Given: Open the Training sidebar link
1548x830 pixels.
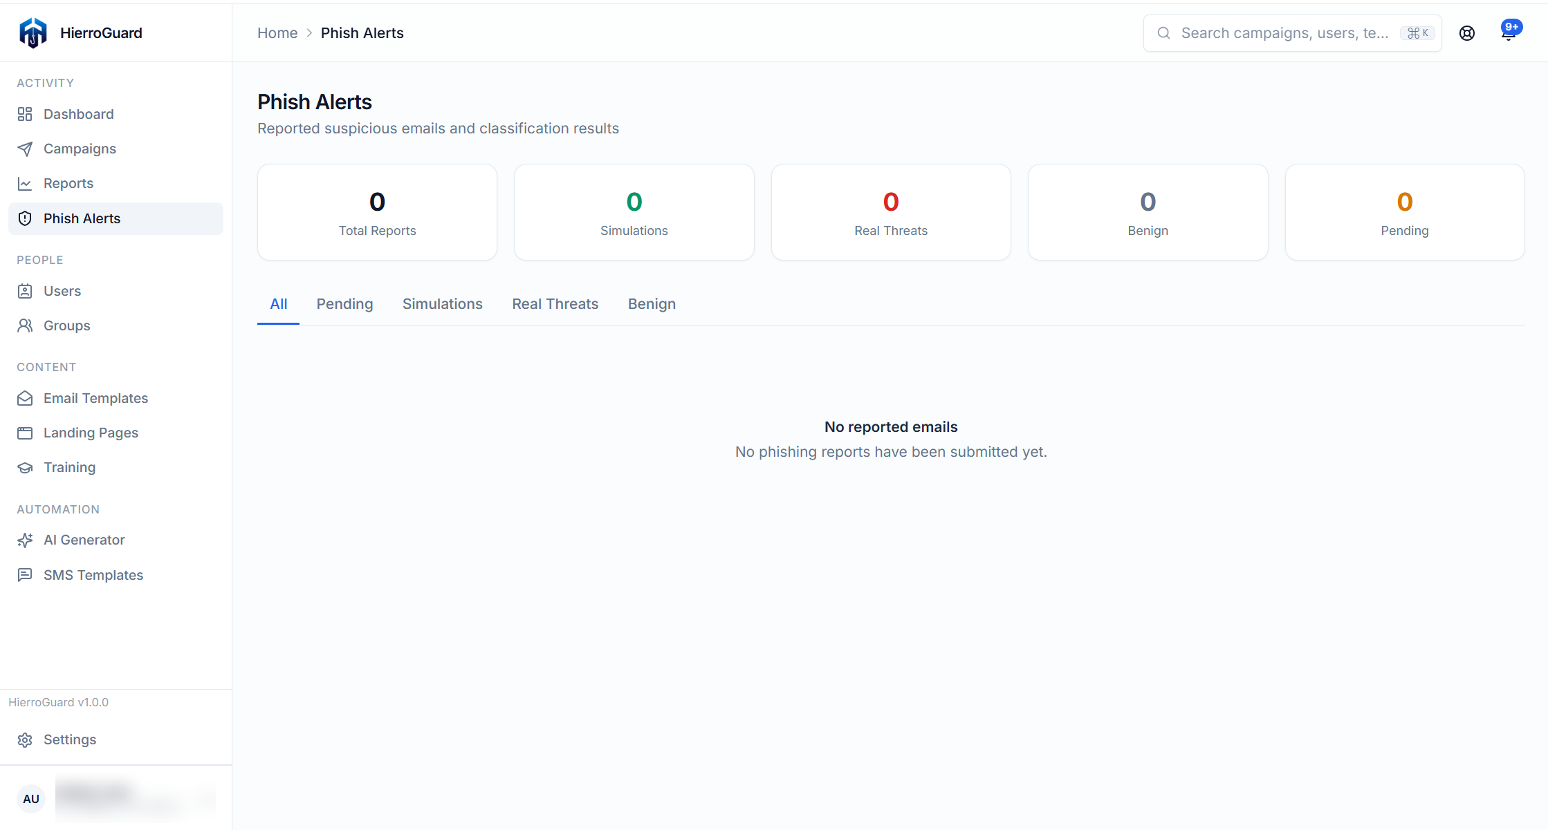Looking at the screenshot, I should [x=116, y=467].
